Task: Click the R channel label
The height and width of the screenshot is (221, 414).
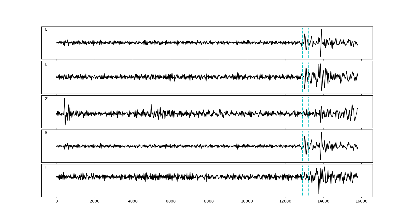Action: point(46,133)
